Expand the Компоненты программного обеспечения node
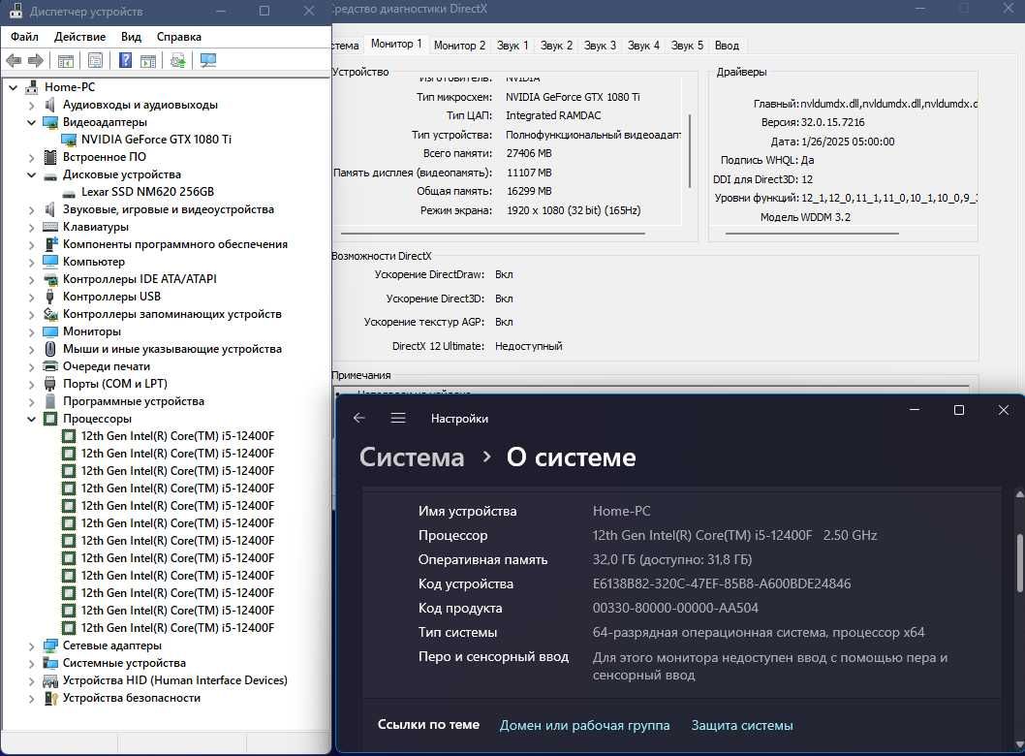The height and width of the screenshot is (756, 1025). click(x=31, y=244)
